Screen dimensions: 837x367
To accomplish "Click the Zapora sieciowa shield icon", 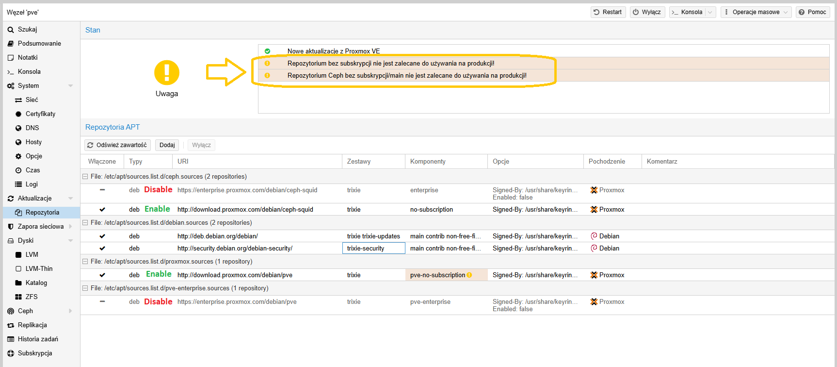I will [x=11, y=227].
